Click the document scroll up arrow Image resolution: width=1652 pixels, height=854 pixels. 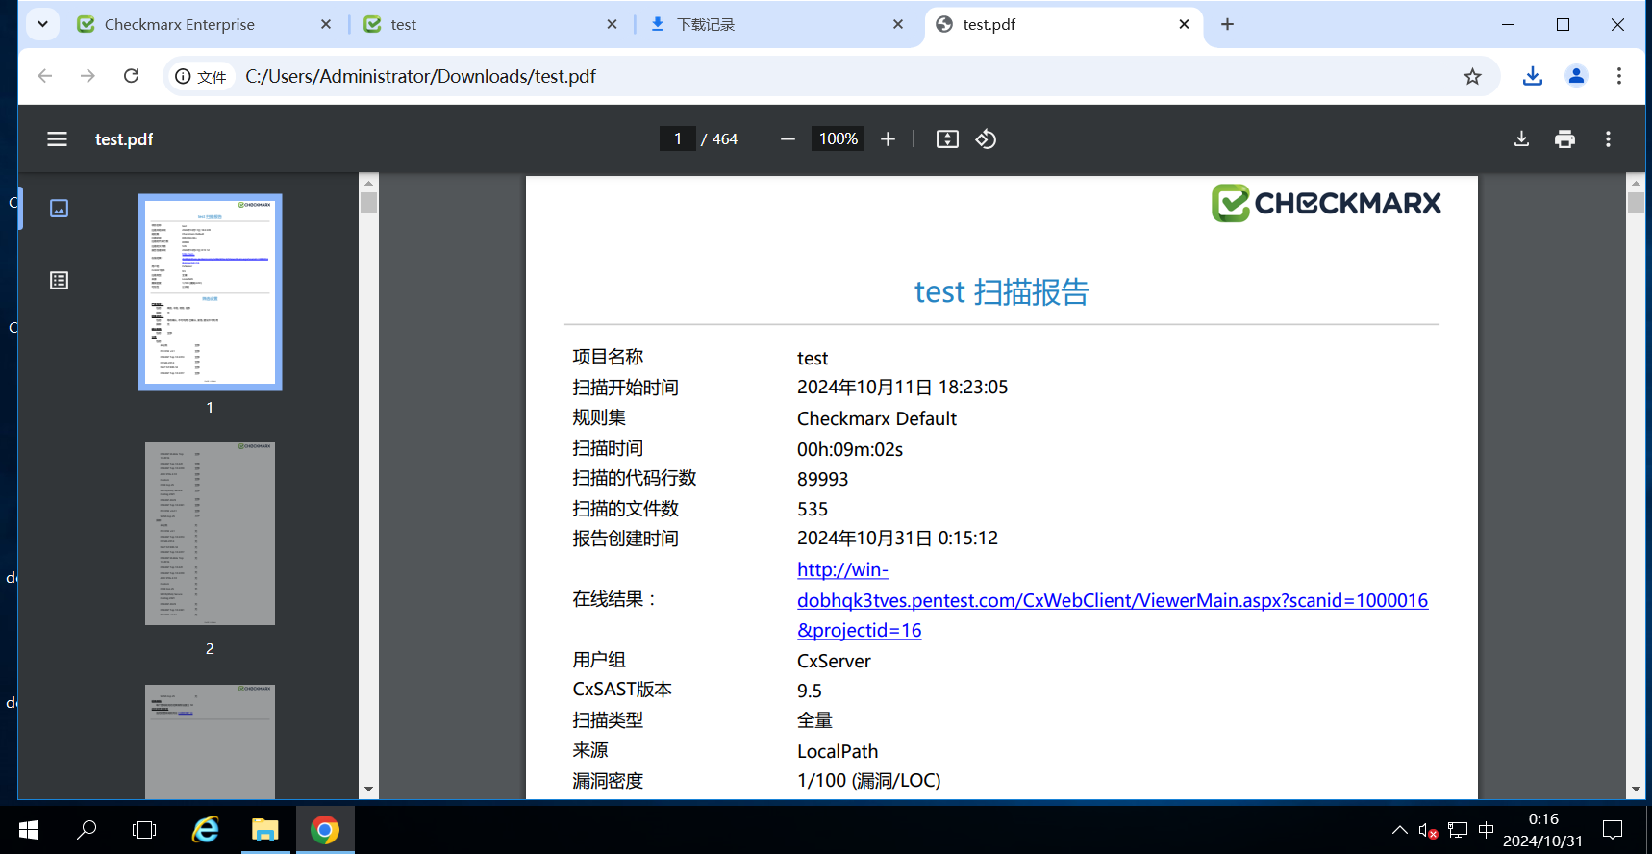[x=1636, y=182]
